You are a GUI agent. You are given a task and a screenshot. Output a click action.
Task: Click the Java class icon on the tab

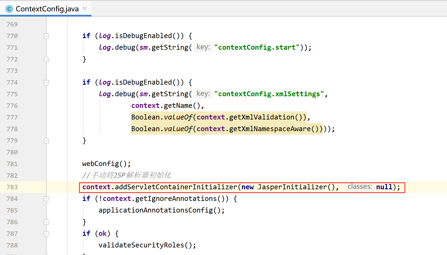coord(9,9)
